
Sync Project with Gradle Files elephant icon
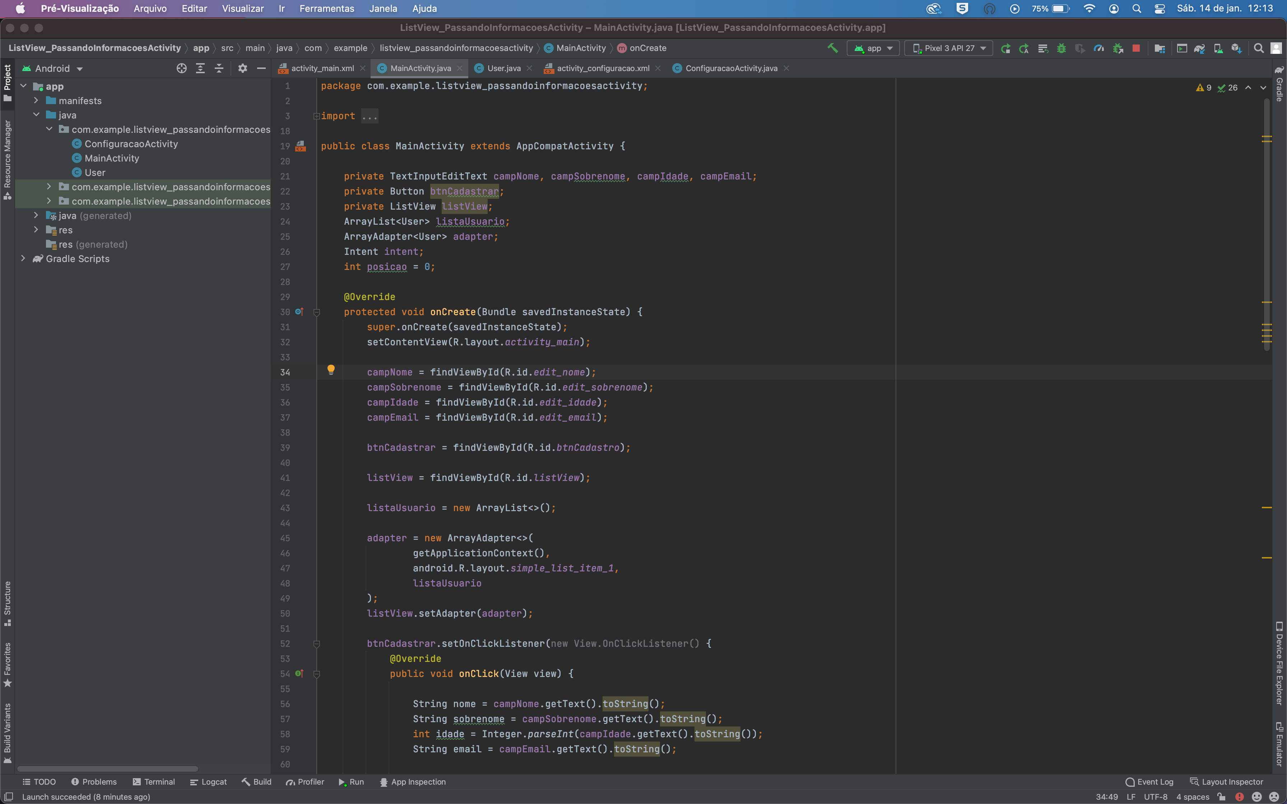(1199, 48)
